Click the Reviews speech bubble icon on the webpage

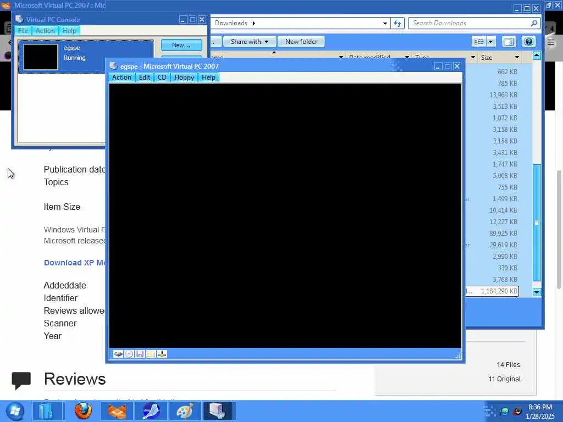pyautogui.click(x=21, y=381)
